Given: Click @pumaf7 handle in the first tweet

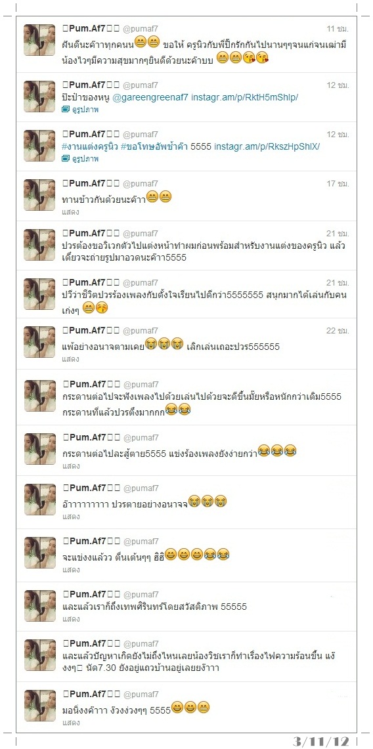Looking at the screenshot, I should tap(141, 29).
